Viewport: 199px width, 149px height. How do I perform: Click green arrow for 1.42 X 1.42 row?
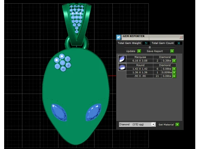coord(174,69)
